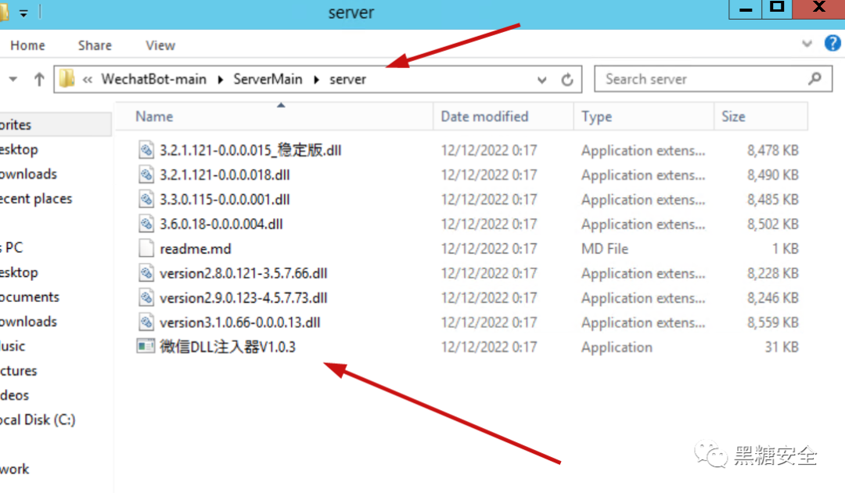
Task: Click file name 3.3.0.115-0.0.0.001.dll
Action: [x=225, y=200]
